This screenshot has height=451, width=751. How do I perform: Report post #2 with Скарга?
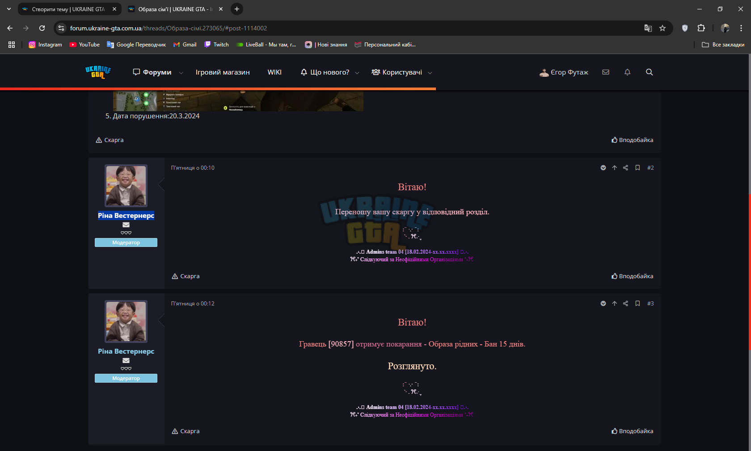[186, 276]
